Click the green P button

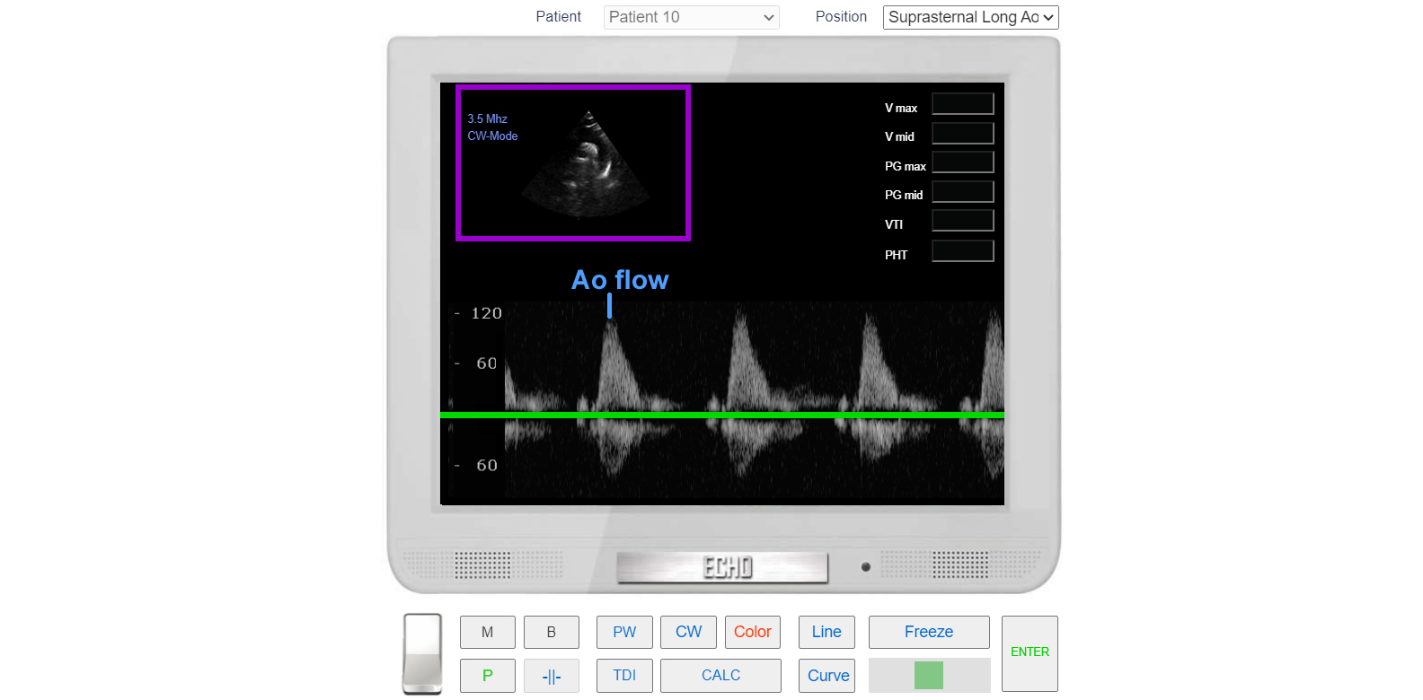(x=487, y=676)
